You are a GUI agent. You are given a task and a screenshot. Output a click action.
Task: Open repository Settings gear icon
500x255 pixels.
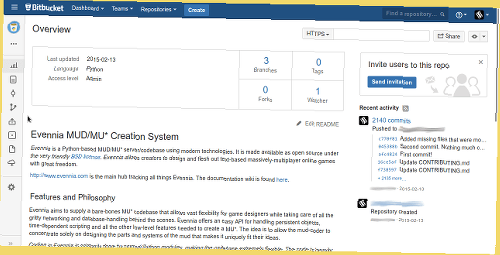11,187
